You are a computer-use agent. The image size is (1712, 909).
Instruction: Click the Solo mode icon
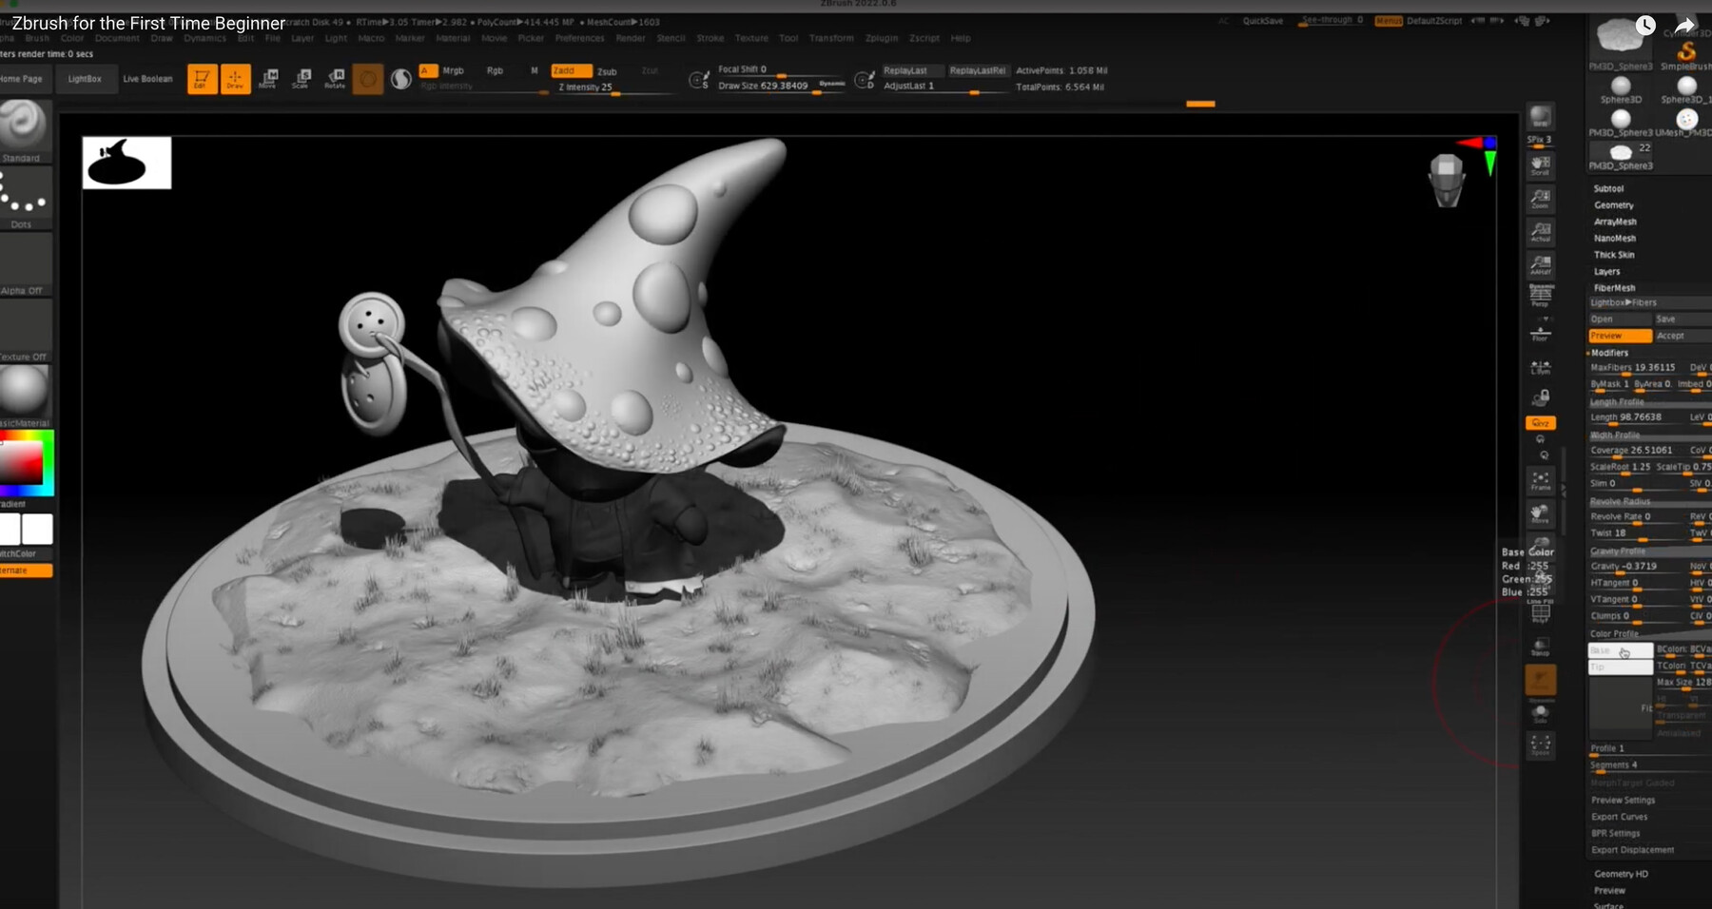[1540, 713]
